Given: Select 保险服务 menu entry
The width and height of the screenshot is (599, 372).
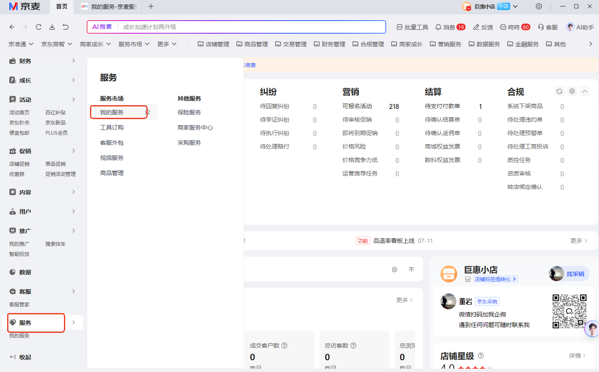Looking at the screenshot, I should [x=189, y=112].
